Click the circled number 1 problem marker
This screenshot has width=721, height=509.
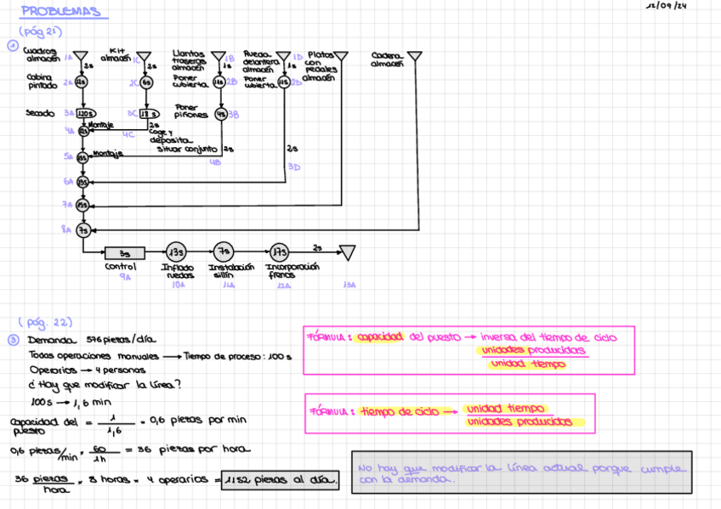click(x=13, y=48)
